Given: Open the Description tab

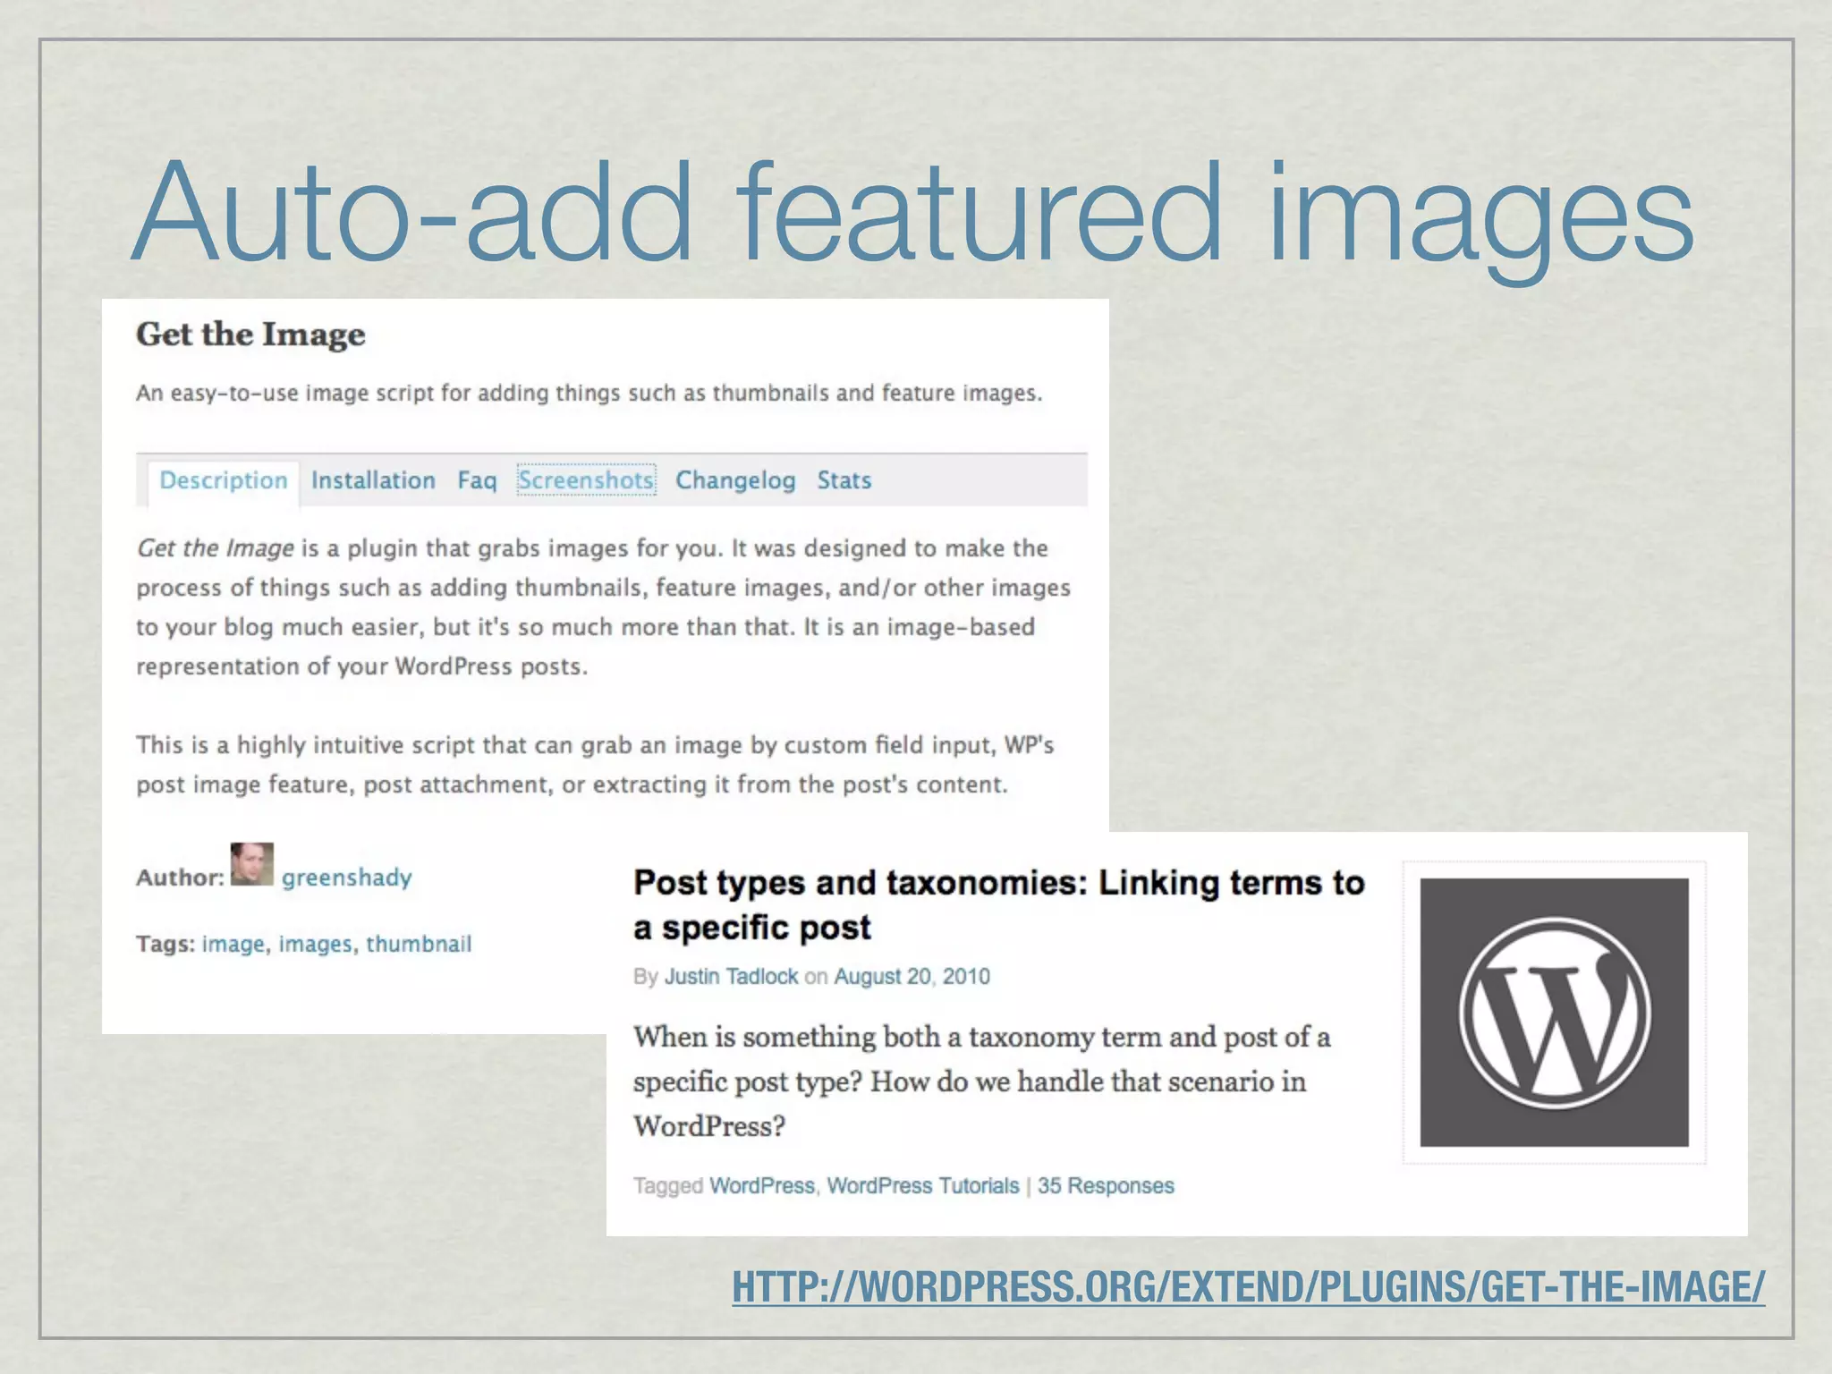Looking at the screenshot, I should (224, 480).
